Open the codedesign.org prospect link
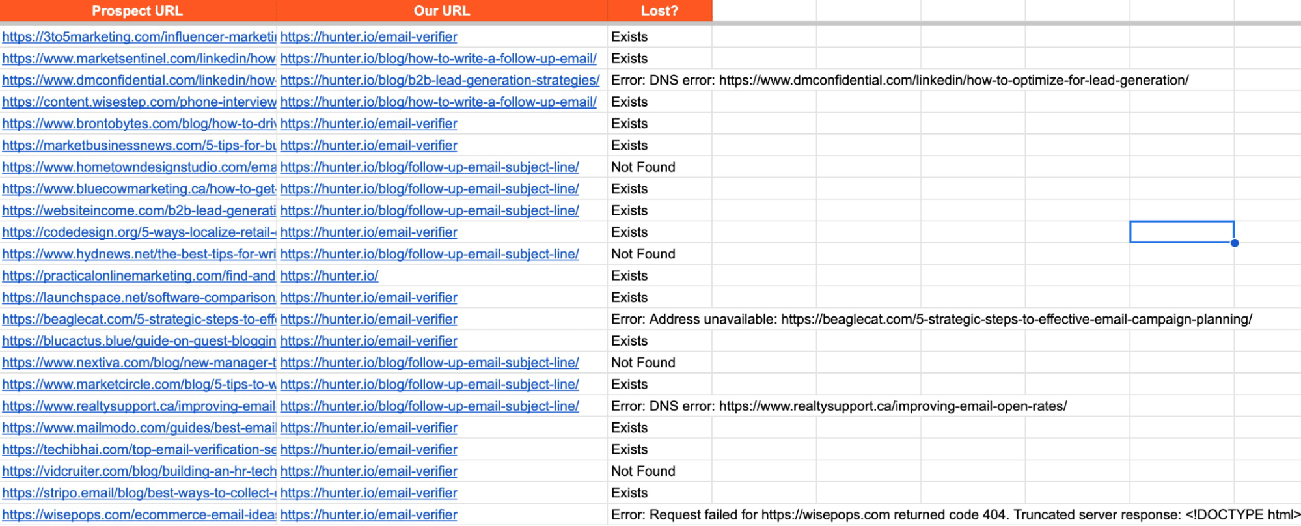The image size is (1301, 526). pyautogui.click(x=139, y=232)
